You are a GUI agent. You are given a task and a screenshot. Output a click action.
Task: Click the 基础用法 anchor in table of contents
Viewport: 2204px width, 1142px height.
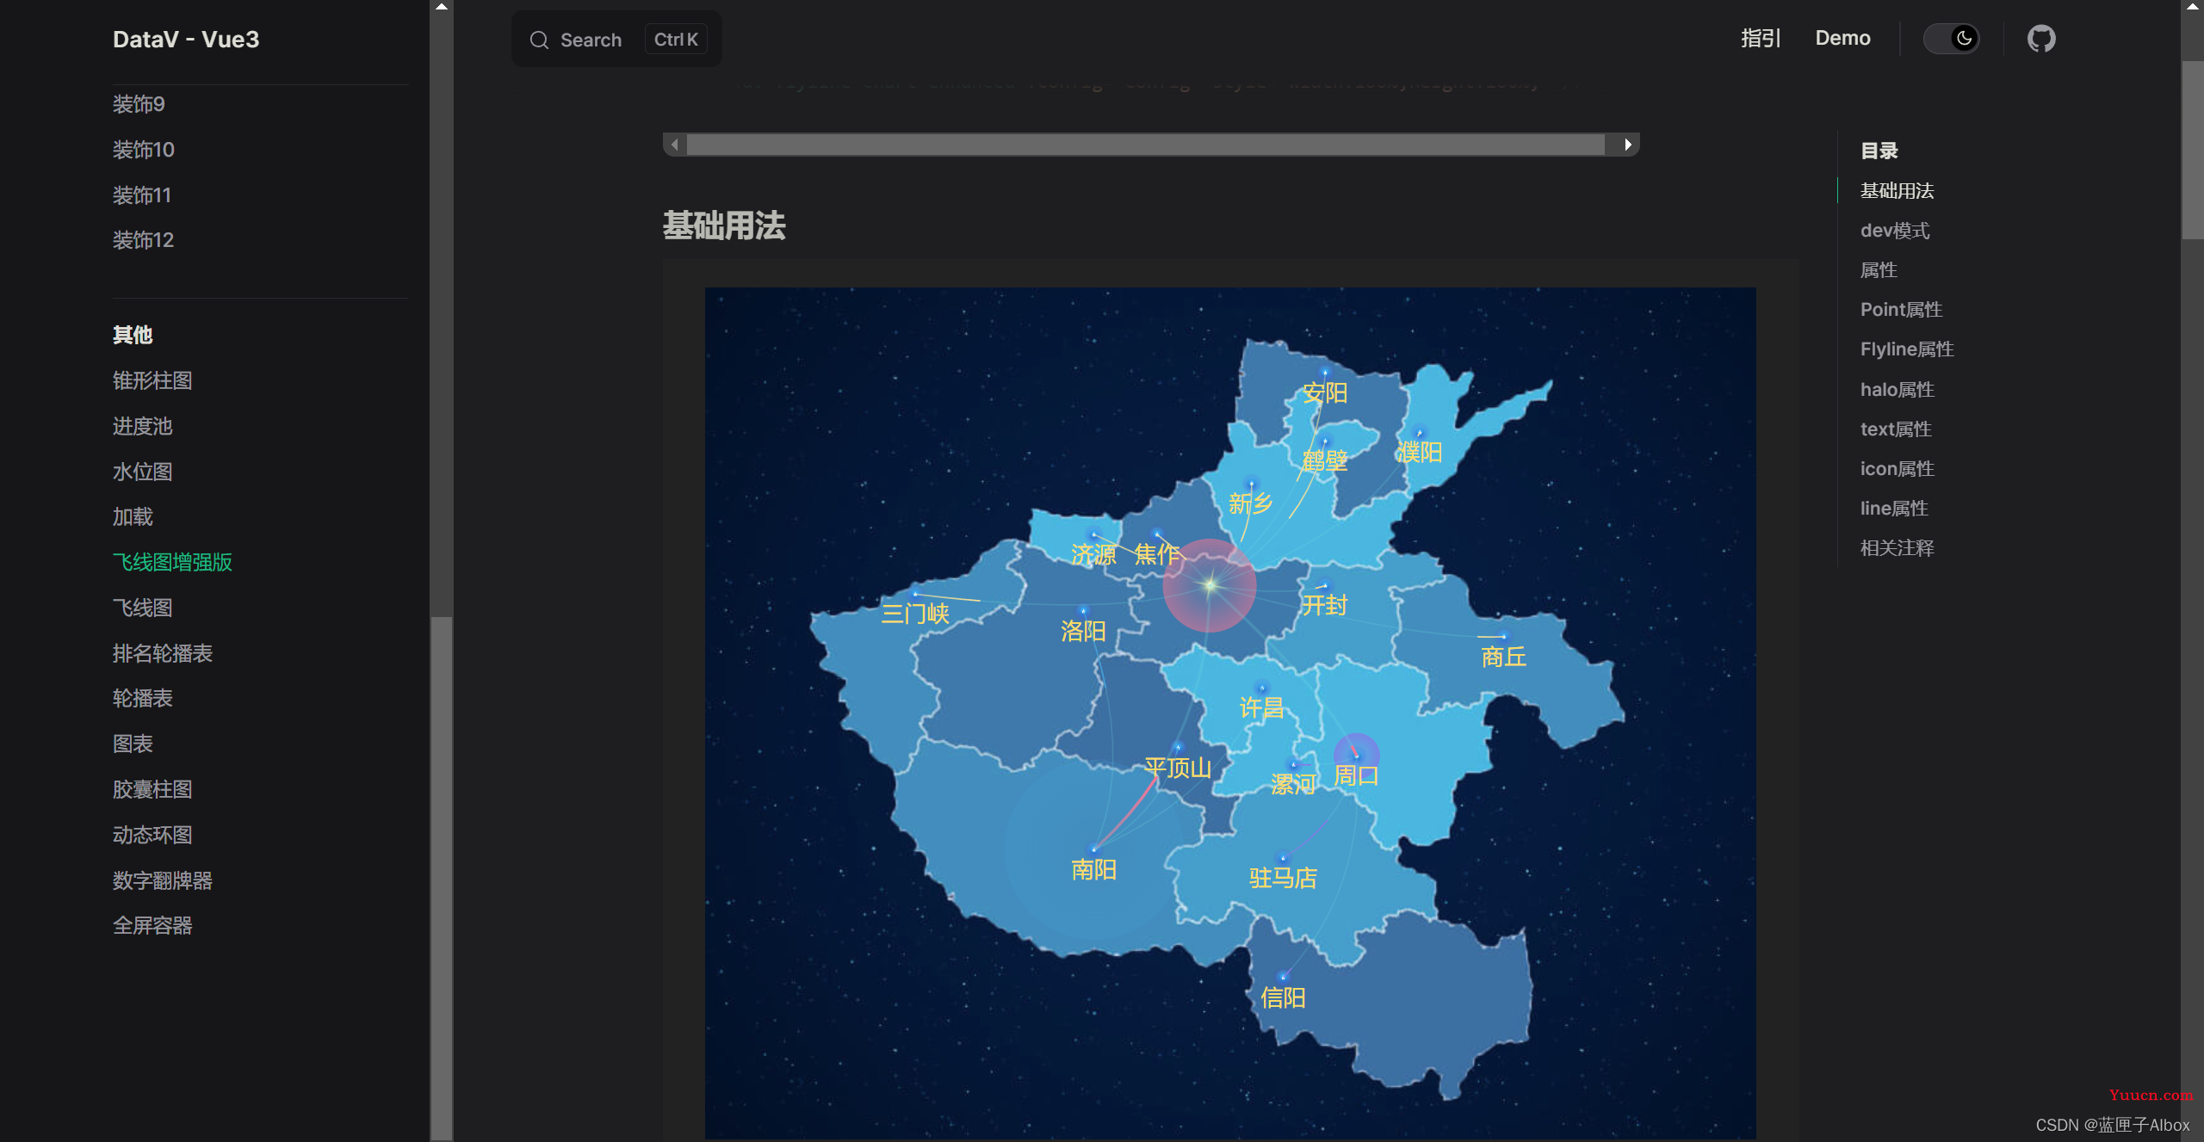(1898, 189)
